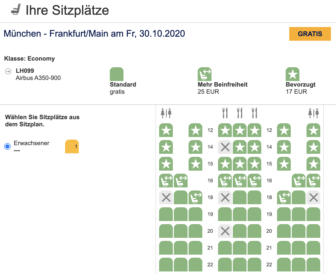The image size is (336, 274).
Task: Pick leftmost standard seat in row 19
Action: tap(166, 214)
